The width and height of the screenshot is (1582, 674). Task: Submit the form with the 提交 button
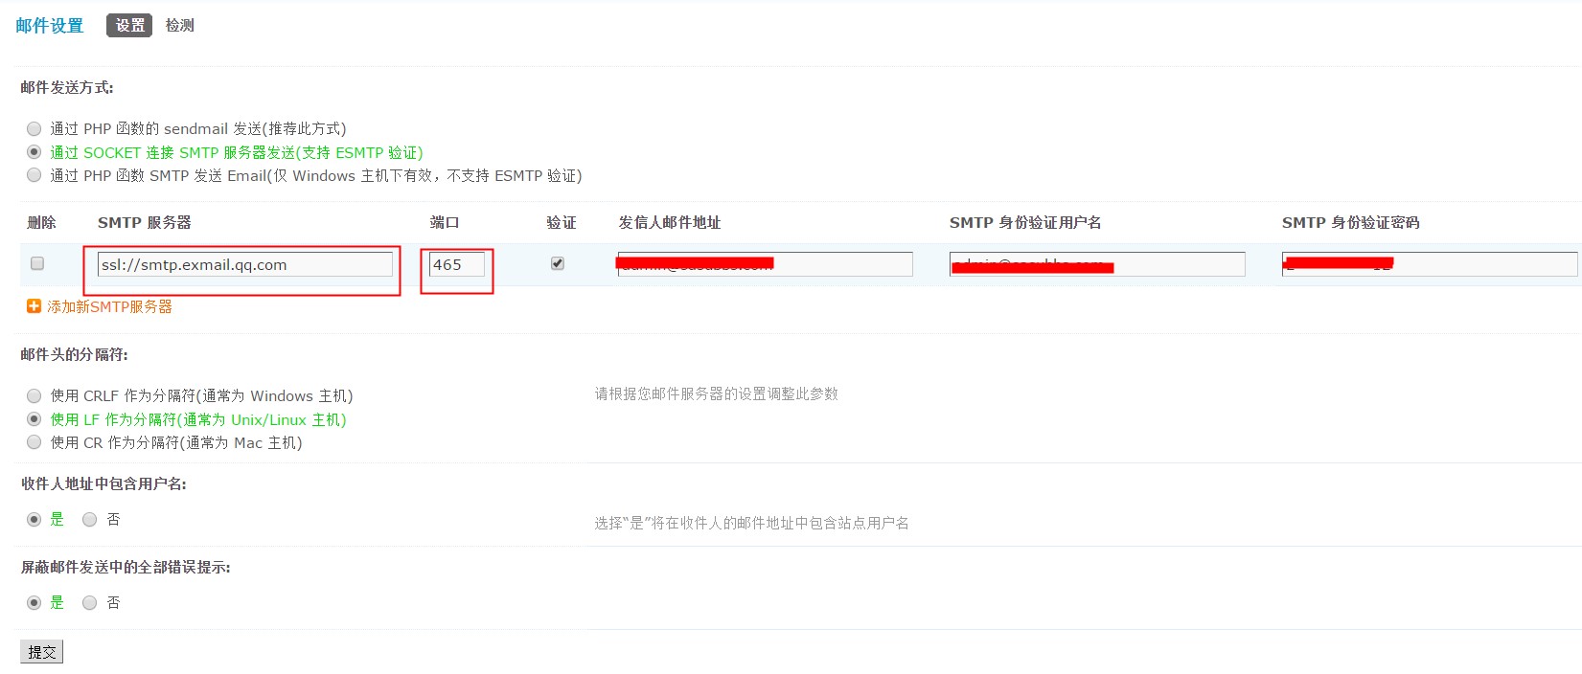point(41,652)
